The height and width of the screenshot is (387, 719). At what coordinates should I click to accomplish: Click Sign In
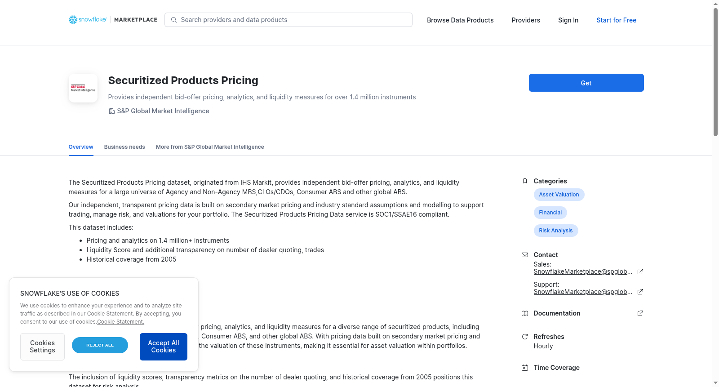point(568,20)
